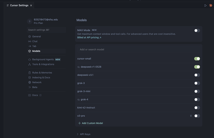The image size is (214, 138).
Task: Open the Billed at API pricing link
Action: click(x=89, y=38)
